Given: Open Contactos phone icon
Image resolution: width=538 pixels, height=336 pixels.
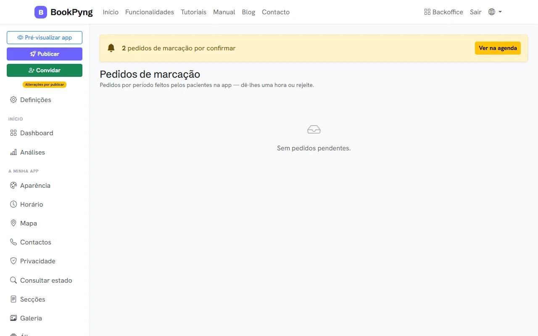Looking at the screenshot, I should 13,242.
